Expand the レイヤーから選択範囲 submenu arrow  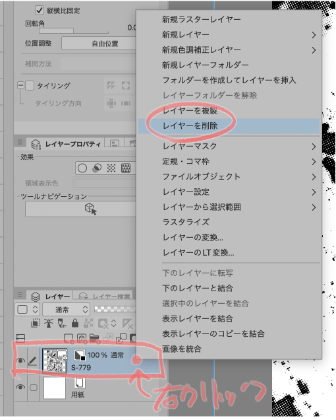click(x=314, y=207)
